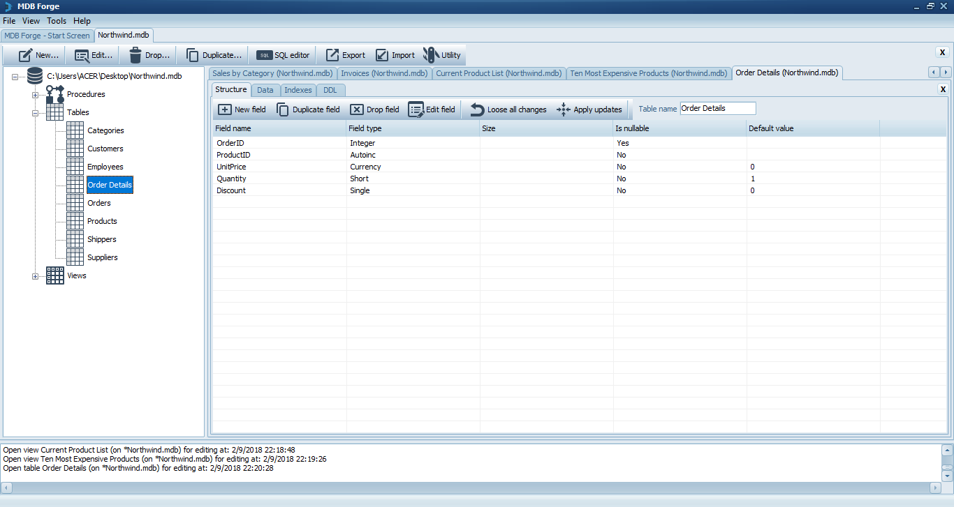Click the log panel scroll up arrow
Screen dimensions: 954x507
947,451
